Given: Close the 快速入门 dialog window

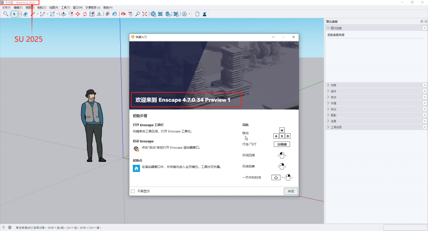Looking at the screenshot, I should 293,37.
